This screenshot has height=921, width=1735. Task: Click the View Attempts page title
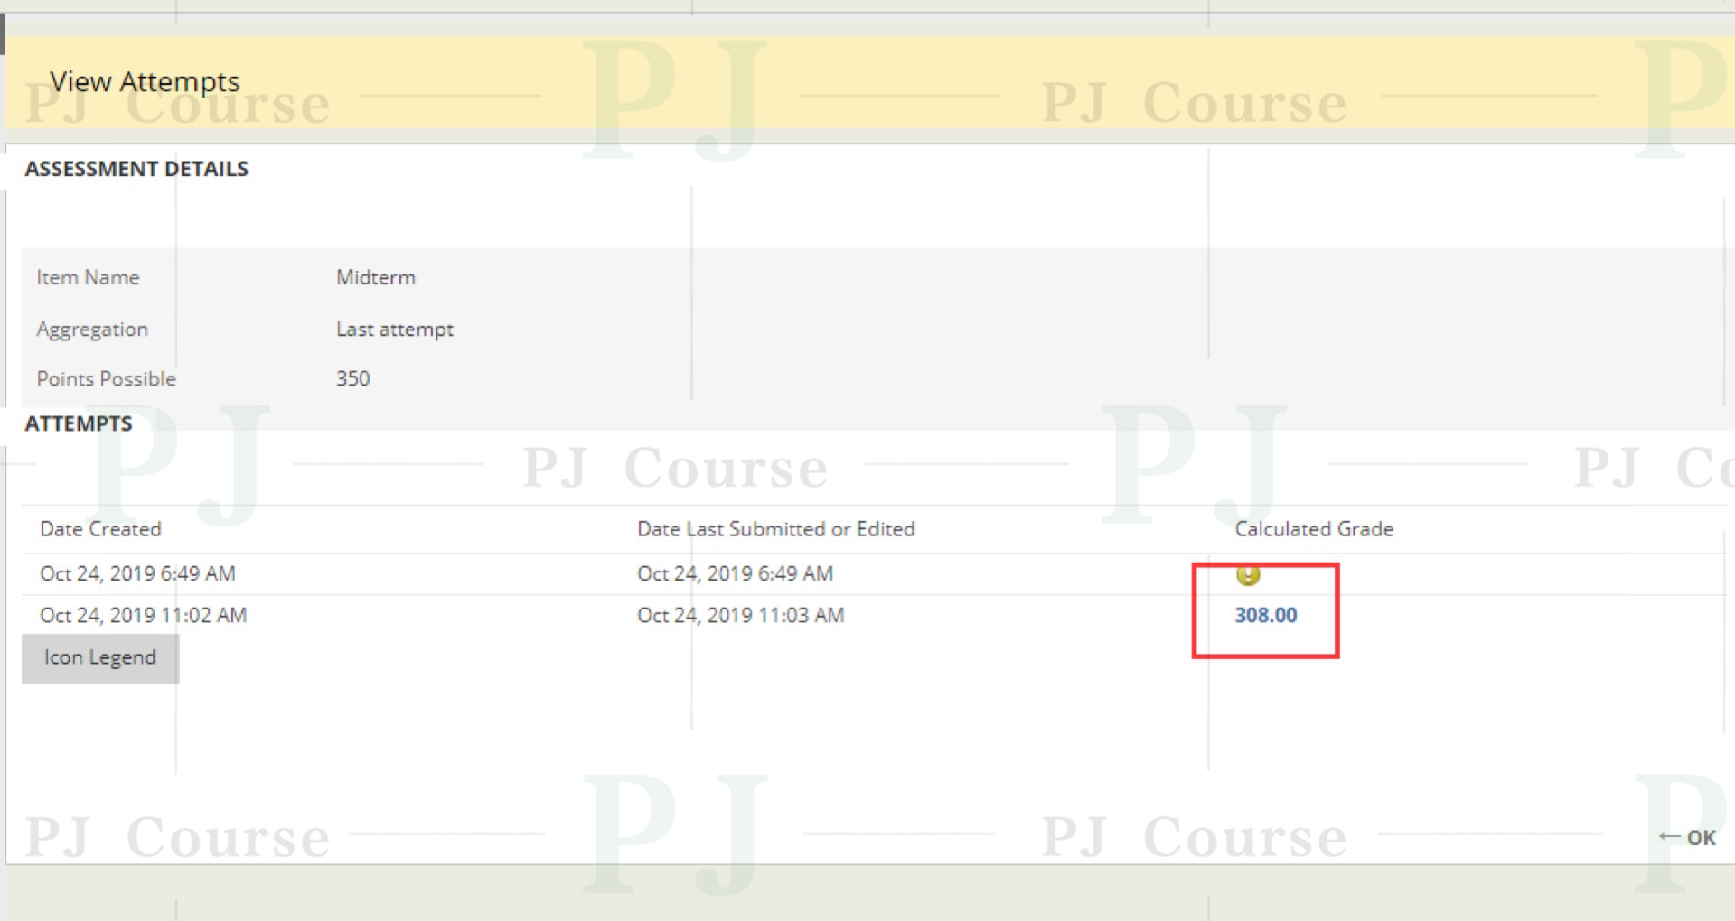(x=145, y=82)
